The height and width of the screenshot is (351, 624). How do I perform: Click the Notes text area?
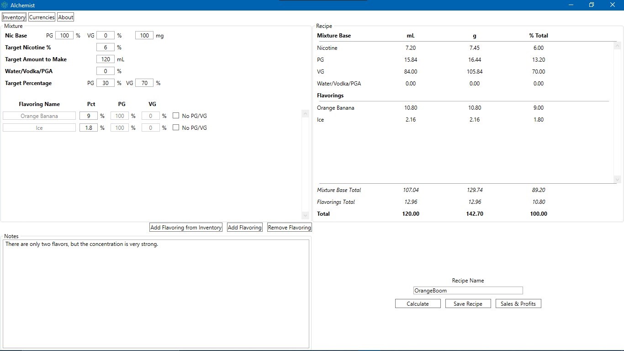156,294
